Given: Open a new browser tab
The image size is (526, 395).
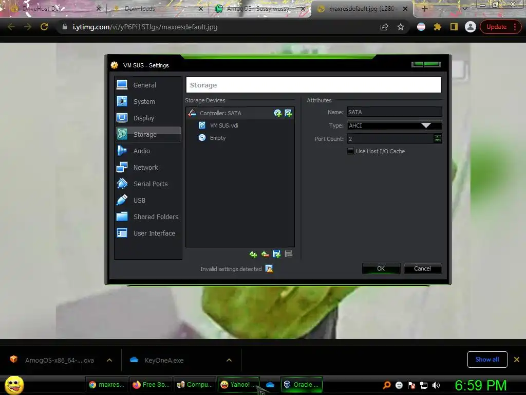Looking at the screenshot, I should coord(424,9).
